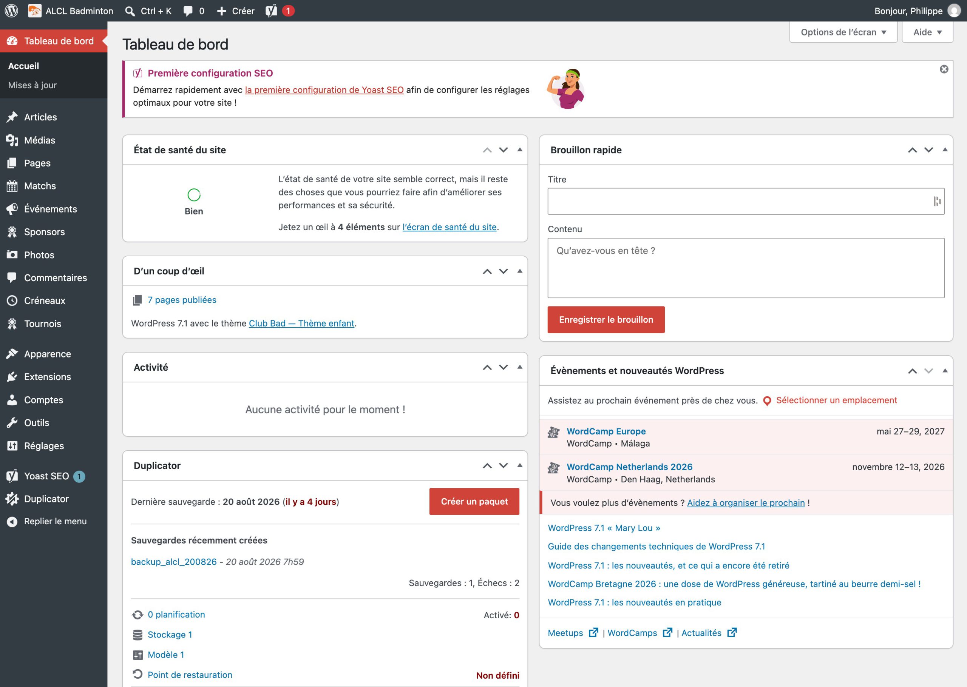Dismiss the Première configuration SEO notice
967x687 pixels.
coord(944,69)
